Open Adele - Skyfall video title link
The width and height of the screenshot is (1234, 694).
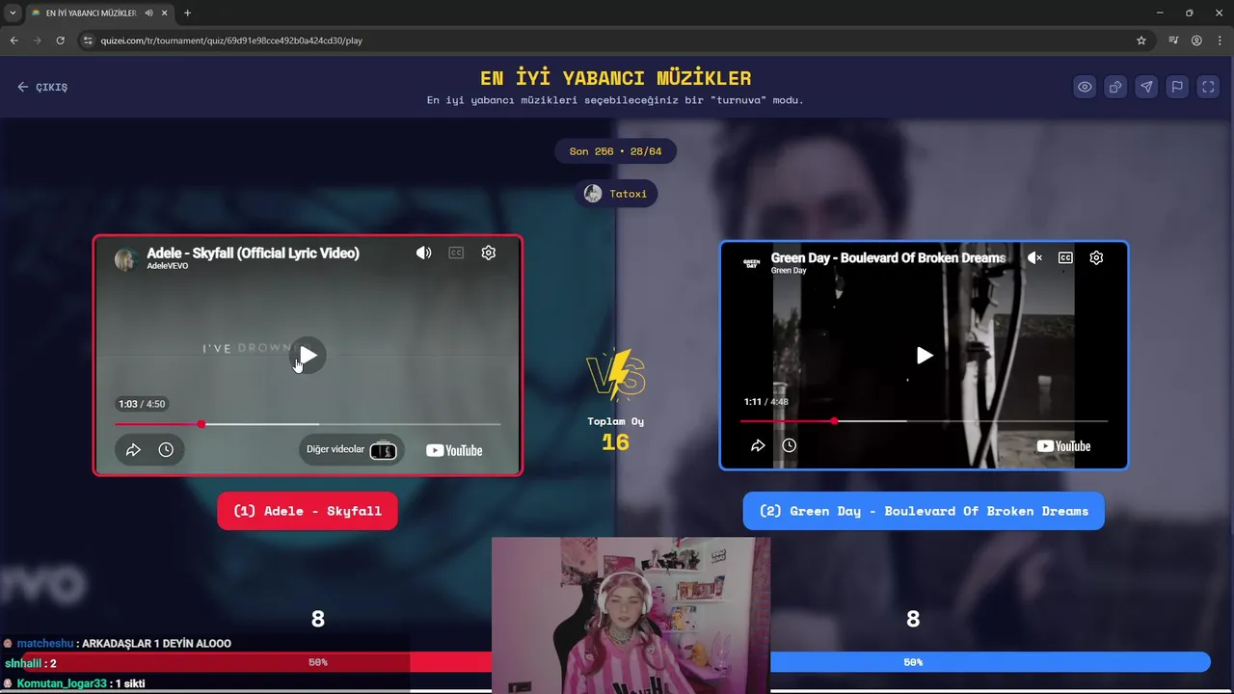253,253
